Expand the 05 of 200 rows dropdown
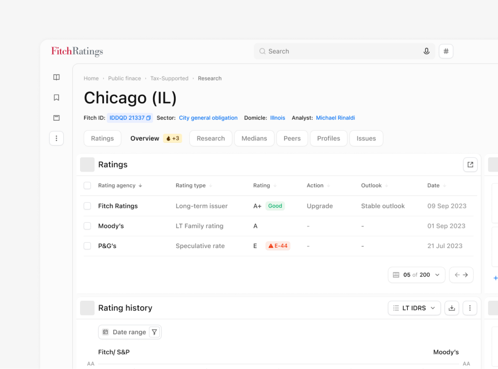The height and width of the screenshot is (369, 498). tap(417, 275)
